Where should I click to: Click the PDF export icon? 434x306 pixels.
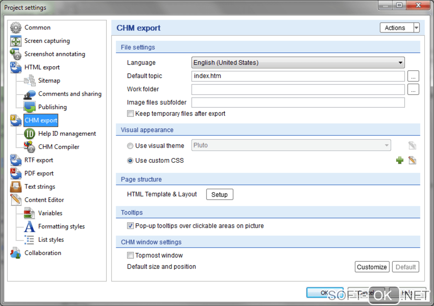(16, 173)
